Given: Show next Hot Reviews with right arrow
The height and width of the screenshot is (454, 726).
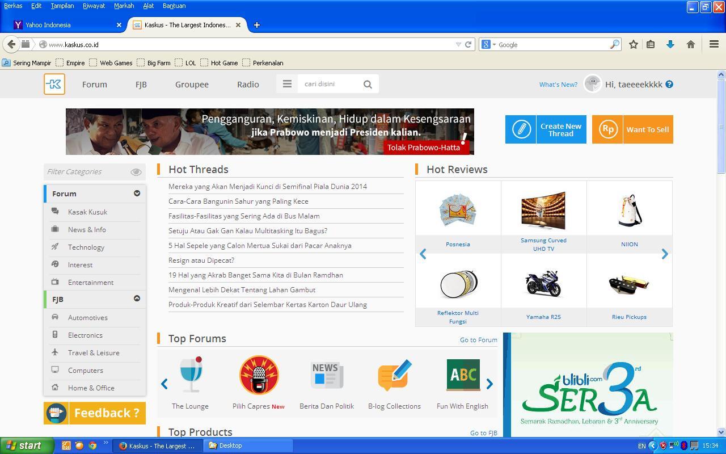Looking at the screenshot, I should 665,254.
